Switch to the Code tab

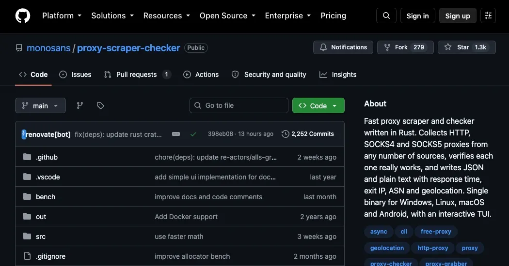tap(33, 74)
